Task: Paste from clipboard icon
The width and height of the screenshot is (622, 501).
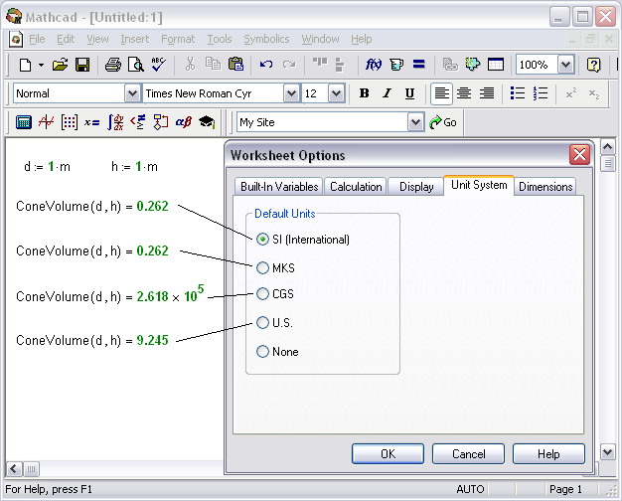Action: 236,64
